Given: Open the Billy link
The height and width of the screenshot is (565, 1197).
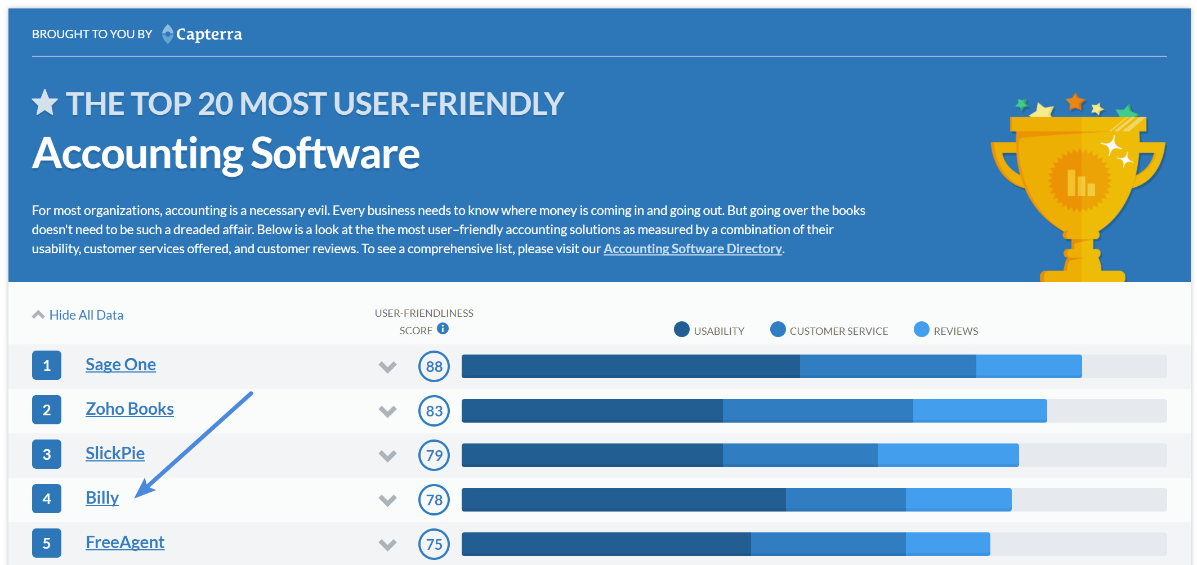Looking at the screenshot, I should pyautogui.click(x=102, y=498).
